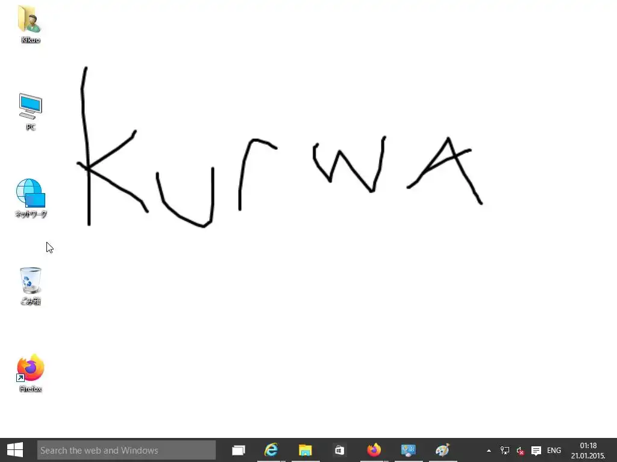Show hidden system tray icons
The image size is (617, 462).
[x=489, y=451]
